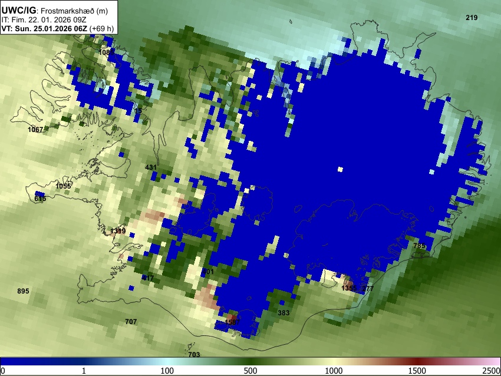
Task: Click the color scale label 2500
Action: click(492, 371)
